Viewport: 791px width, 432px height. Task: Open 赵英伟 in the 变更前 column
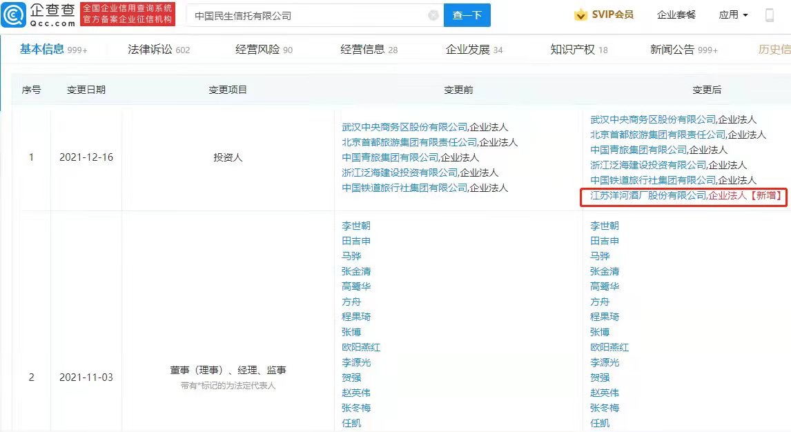tap(355, 393)
